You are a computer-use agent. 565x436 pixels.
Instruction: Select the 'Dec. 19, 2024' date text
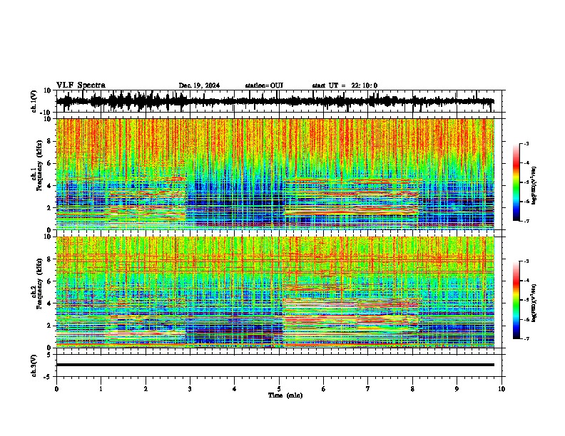199,85
